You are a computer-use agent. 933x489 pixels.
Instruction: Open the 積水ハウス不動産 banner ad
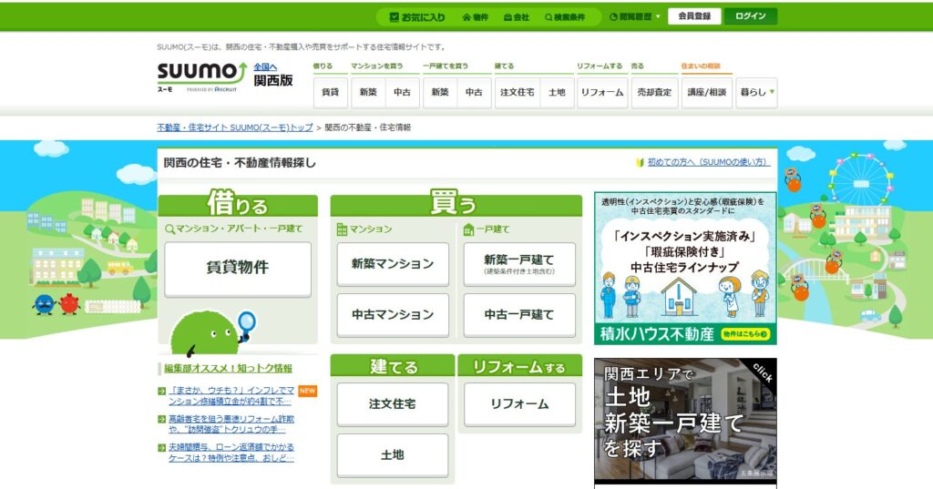pyautogui.click(x=685, y=269)
